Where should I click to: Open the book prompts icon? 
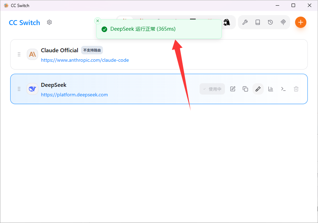click(258, 22)
